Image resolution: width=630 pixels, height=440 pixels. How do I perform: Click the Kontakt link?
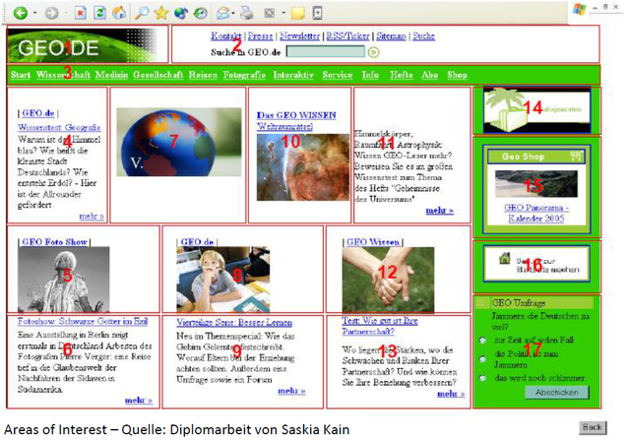[226, 35]
